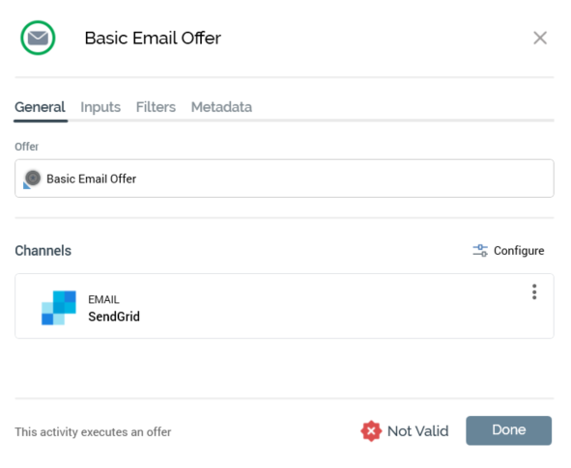Open the SendGrid channel three-dot menu
Viewport: 571px width, 468px height.
[534, 291]
